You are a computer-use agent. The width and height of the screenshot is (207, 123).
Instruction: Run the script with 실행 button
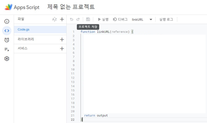[x=103, y=19]
